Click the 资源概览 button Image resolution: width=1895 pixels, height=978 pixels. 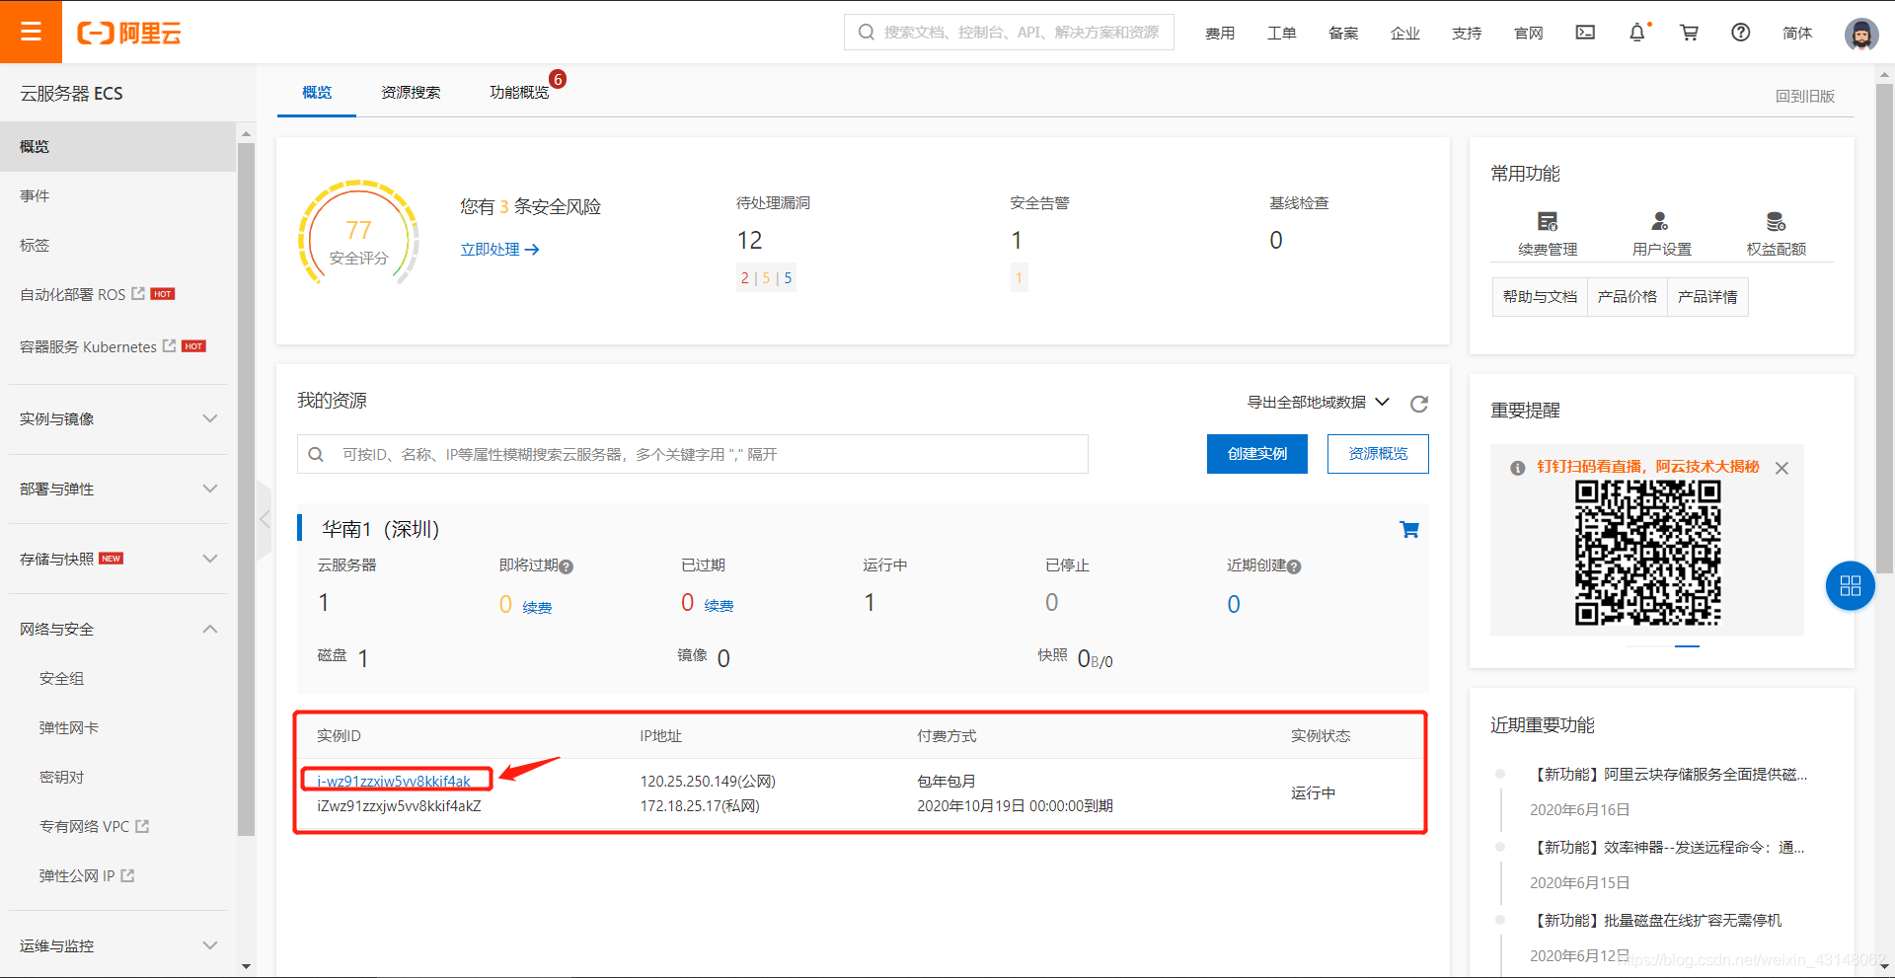click(x=1378, y=454)
